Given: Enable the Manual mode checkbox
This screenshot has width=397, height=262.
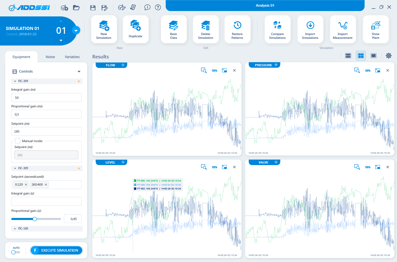Looking at the screenshot, I should point(18,141).
